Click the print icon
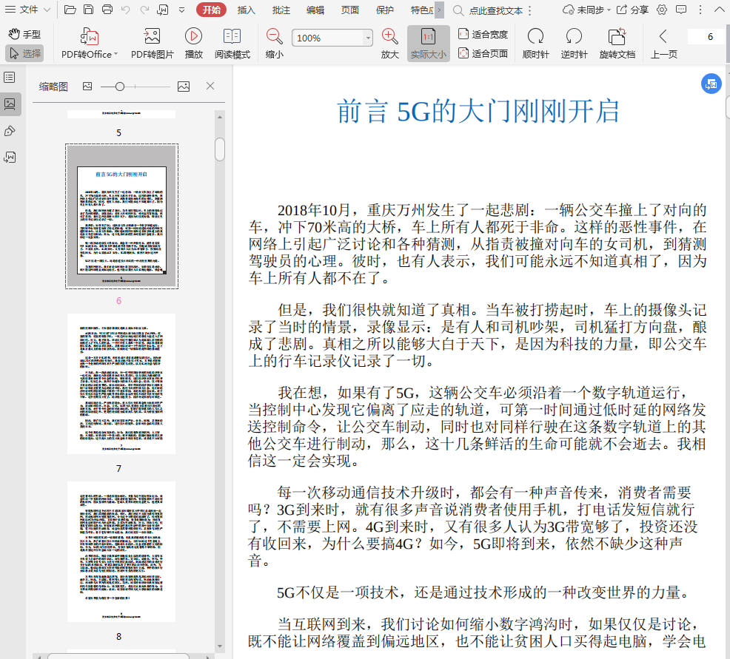The width and height of the screenshot is (730, 659). pyautogui.click(x=107, y=10)
